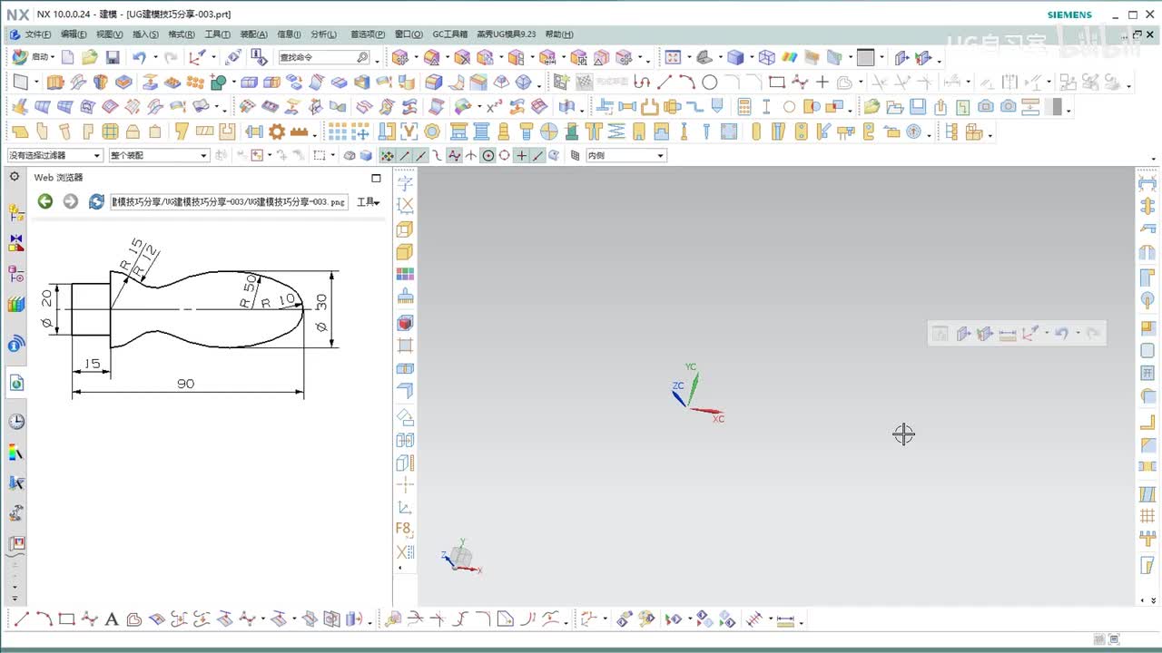Open the Constraint Navigator tab
Image resolution: width=1162 pixels, height=653 pixels.
tap(15, 243)
